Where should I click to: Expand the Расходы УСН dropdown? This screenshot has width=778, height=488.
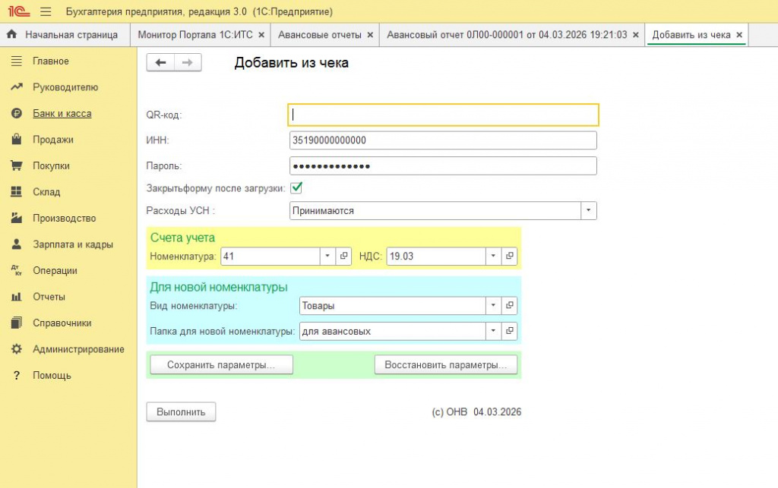tap(589, 210)
